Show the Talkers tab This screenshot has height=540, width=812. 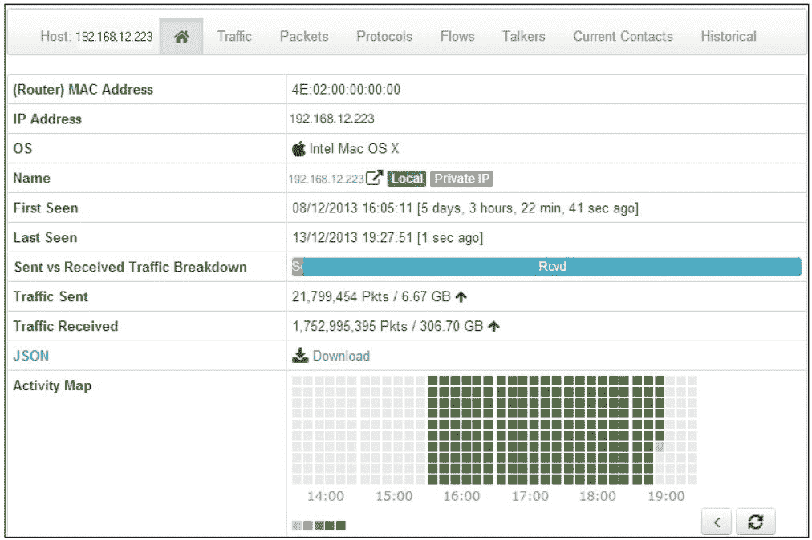523,37
